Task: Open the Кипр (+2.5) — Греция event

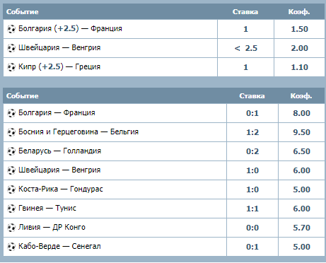Action: pos(59,66)
